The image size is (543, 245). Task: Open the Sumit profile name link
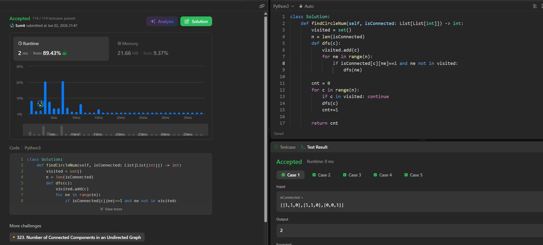(x=21, y=26)
